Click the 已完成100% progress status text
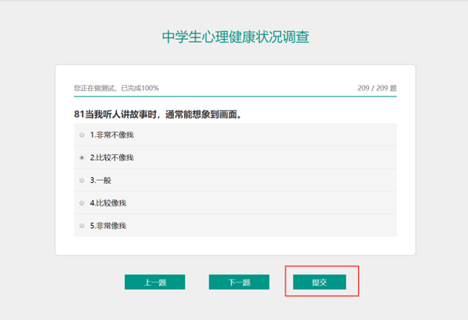The image size is (468, 320). tap(116, 88)
